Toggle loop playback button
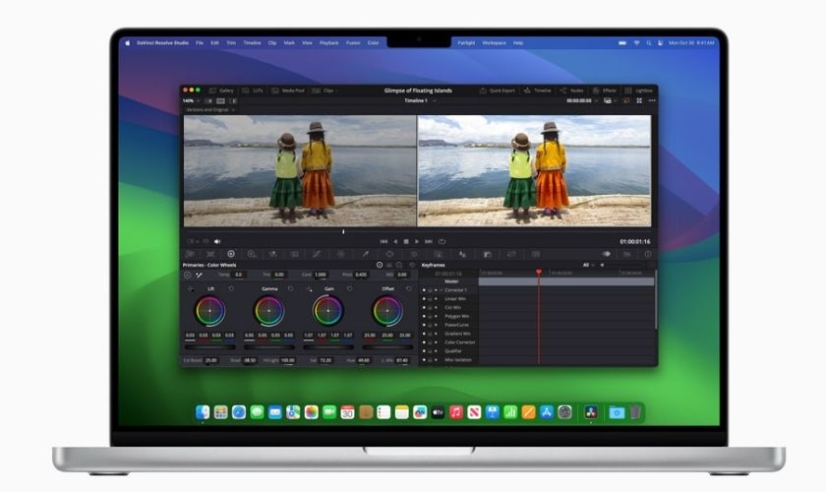826x492 pixels. point(442,241)
